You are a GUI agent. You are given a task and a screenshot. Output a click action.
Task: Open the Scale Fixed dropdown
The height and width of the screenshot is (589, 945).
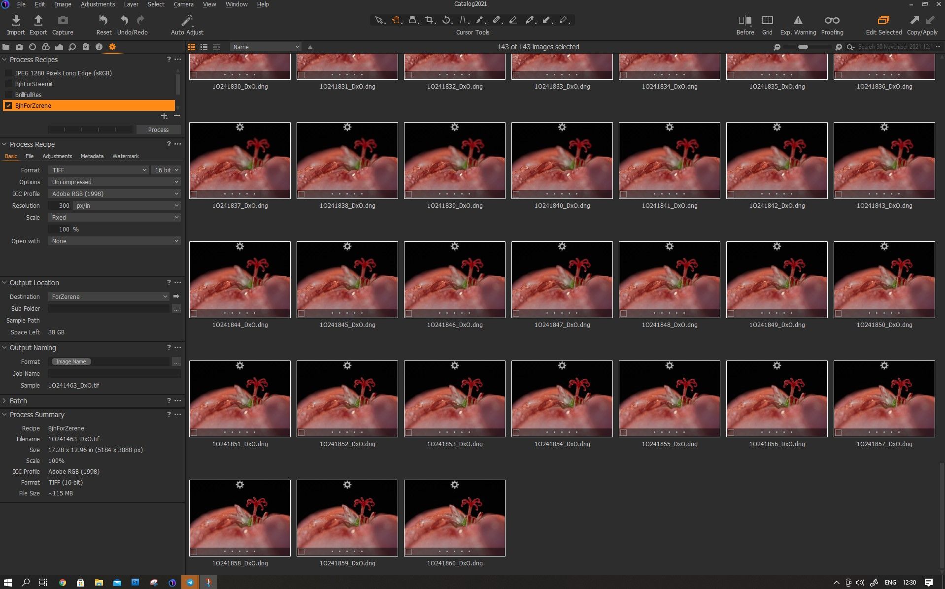pos(114,217)
